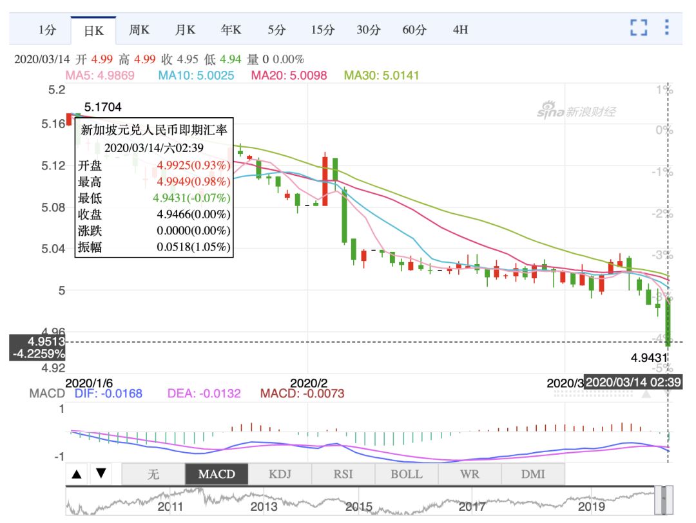Enable the KDJ indicator
This screenshot has width=696, height=523.
coord(280,475)
